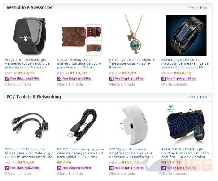Open the SKMEI LED watch product photo
218x181 pixels.
pos(186,36)
